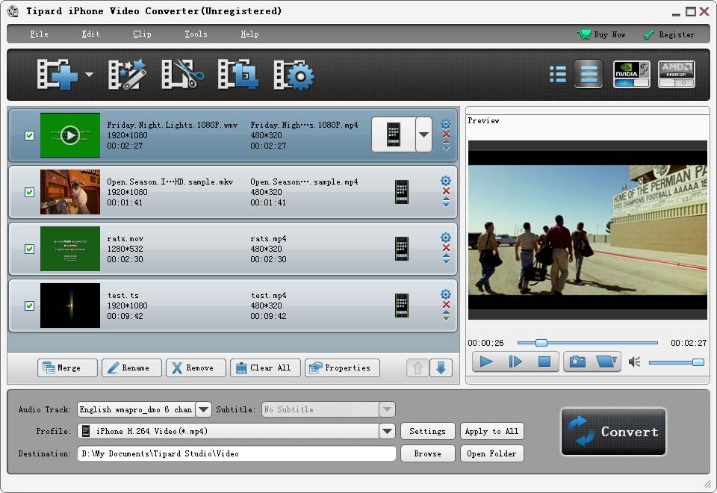Remove test.ts row with red X
This screenshot has width=717, height=493.
tap(446, 305)
